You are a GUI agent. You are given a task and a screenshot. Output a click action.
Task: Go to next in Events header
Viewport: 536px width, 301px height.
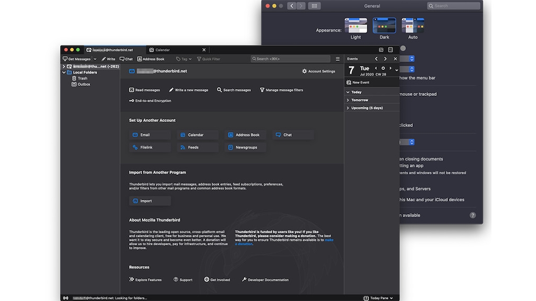385,59
